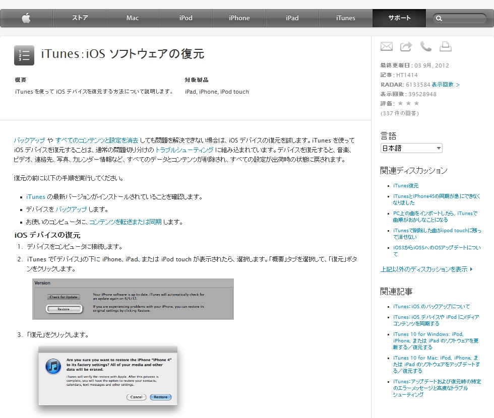Open the iPad navigation tab
This screenshot has width=494, height=418.
coord(292,18)
